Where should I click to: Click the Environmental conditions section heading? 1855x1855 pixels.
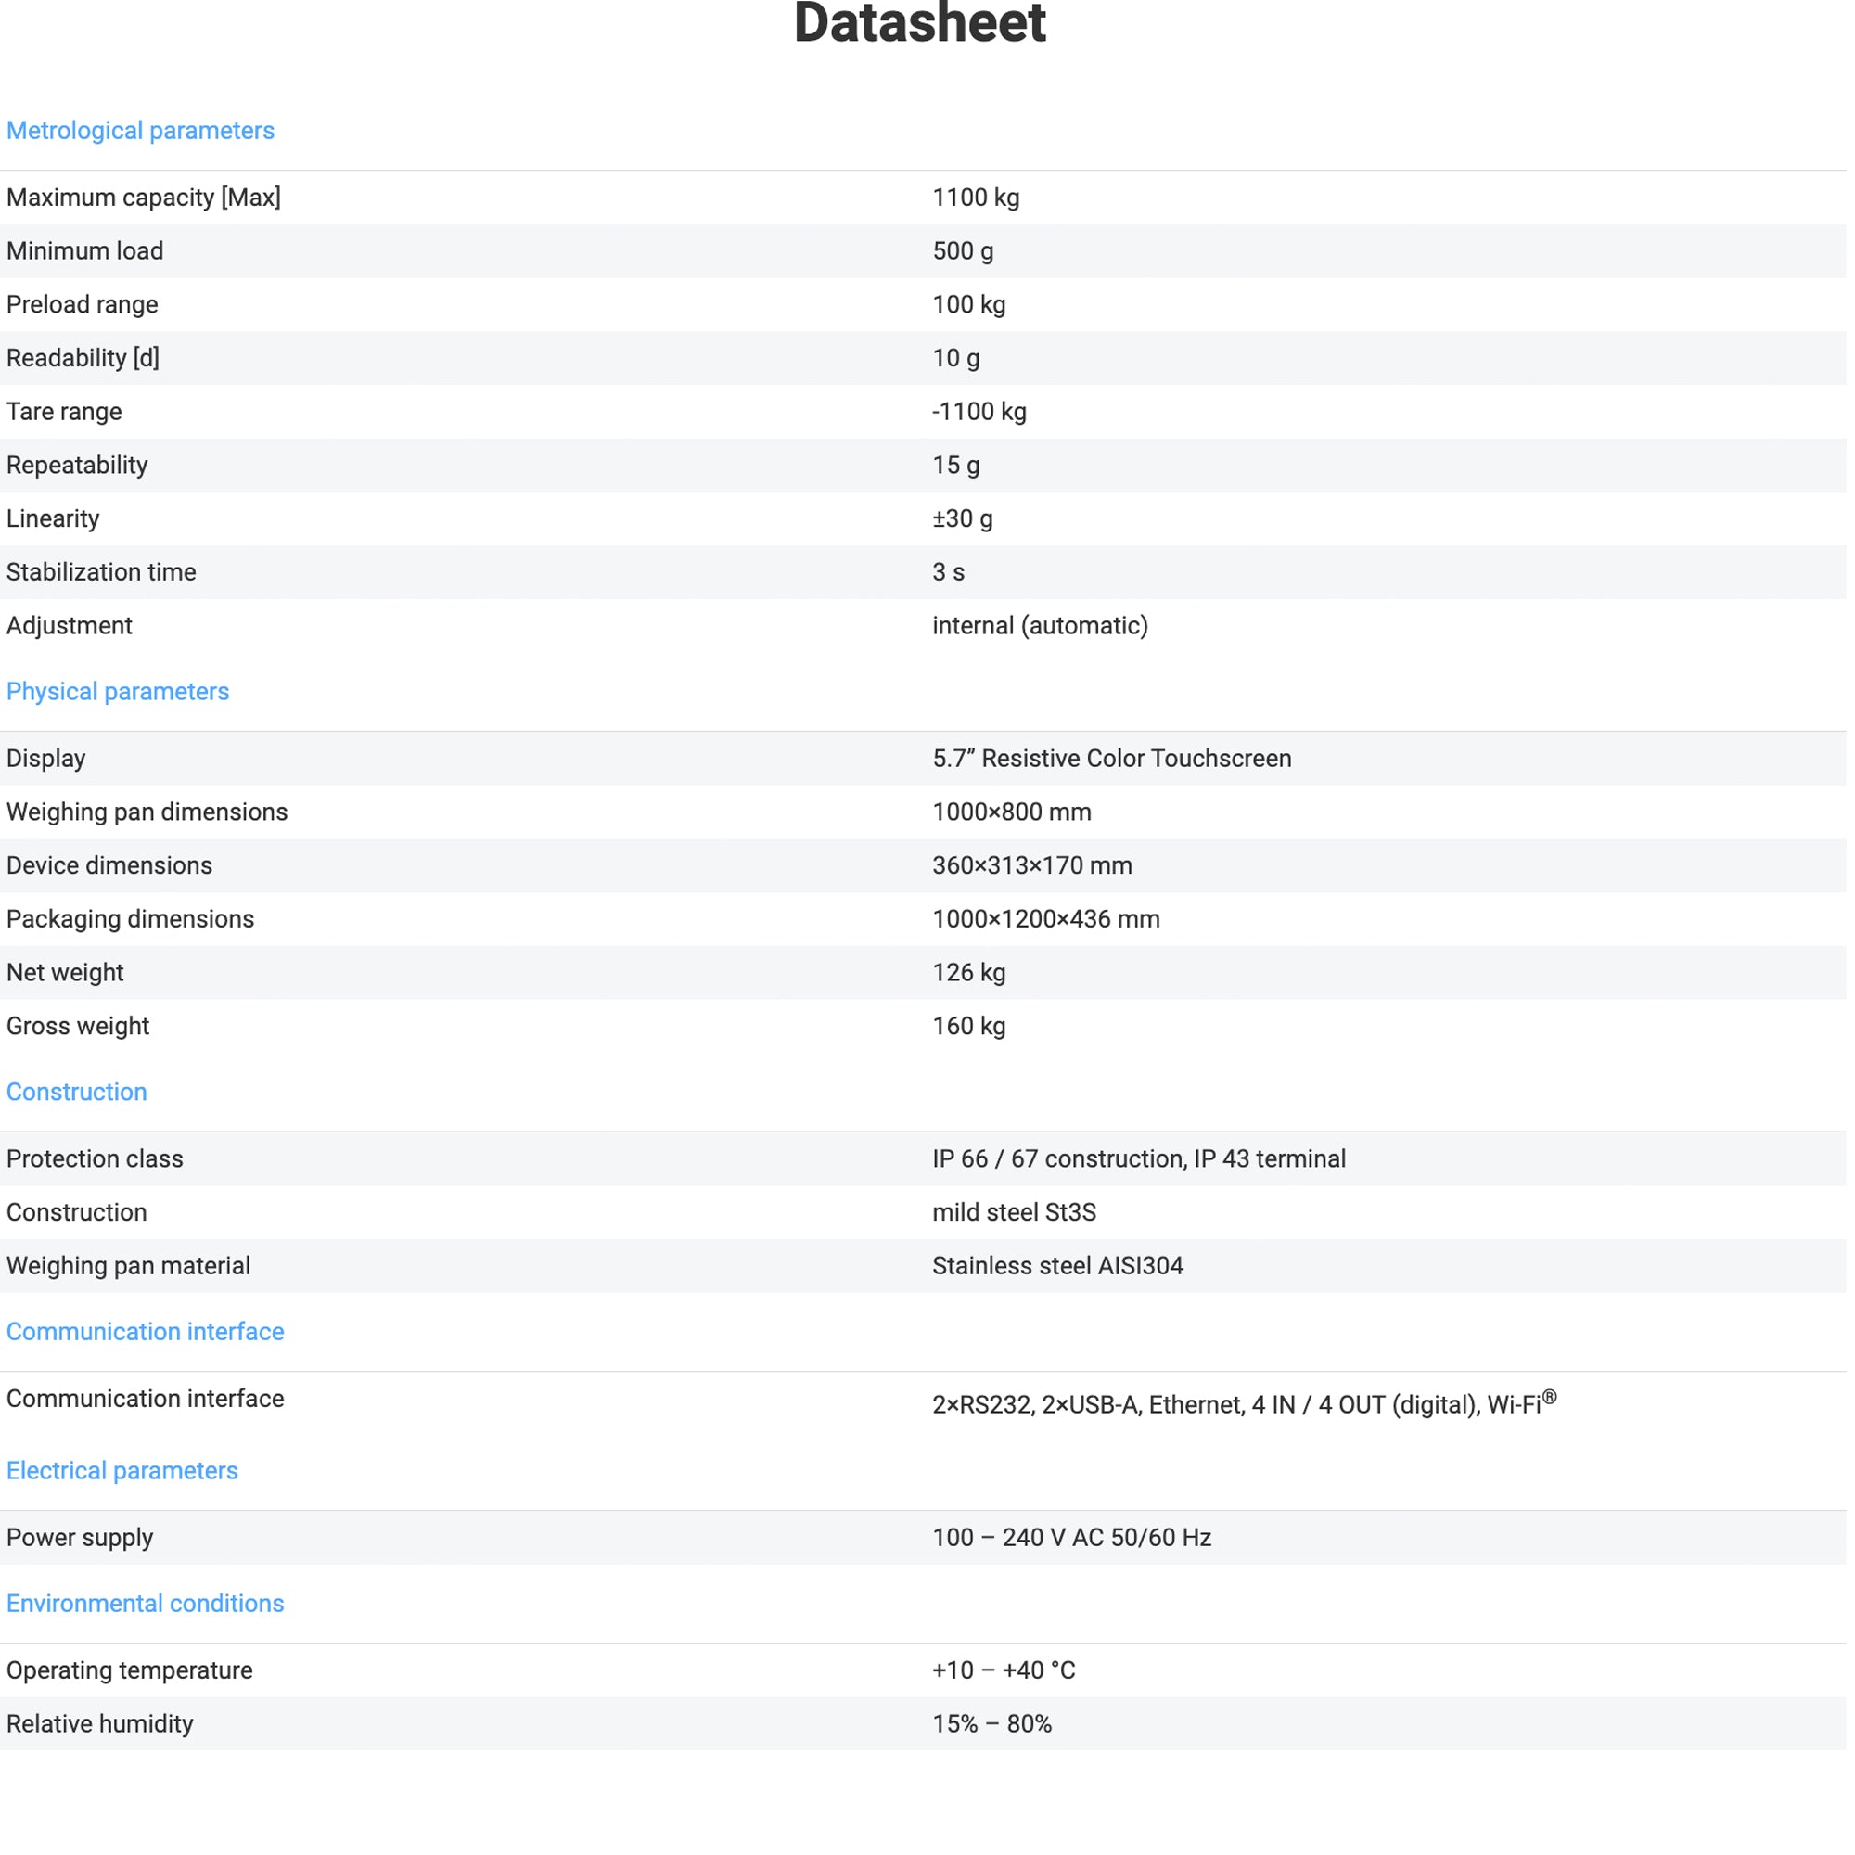(145, 1604)
